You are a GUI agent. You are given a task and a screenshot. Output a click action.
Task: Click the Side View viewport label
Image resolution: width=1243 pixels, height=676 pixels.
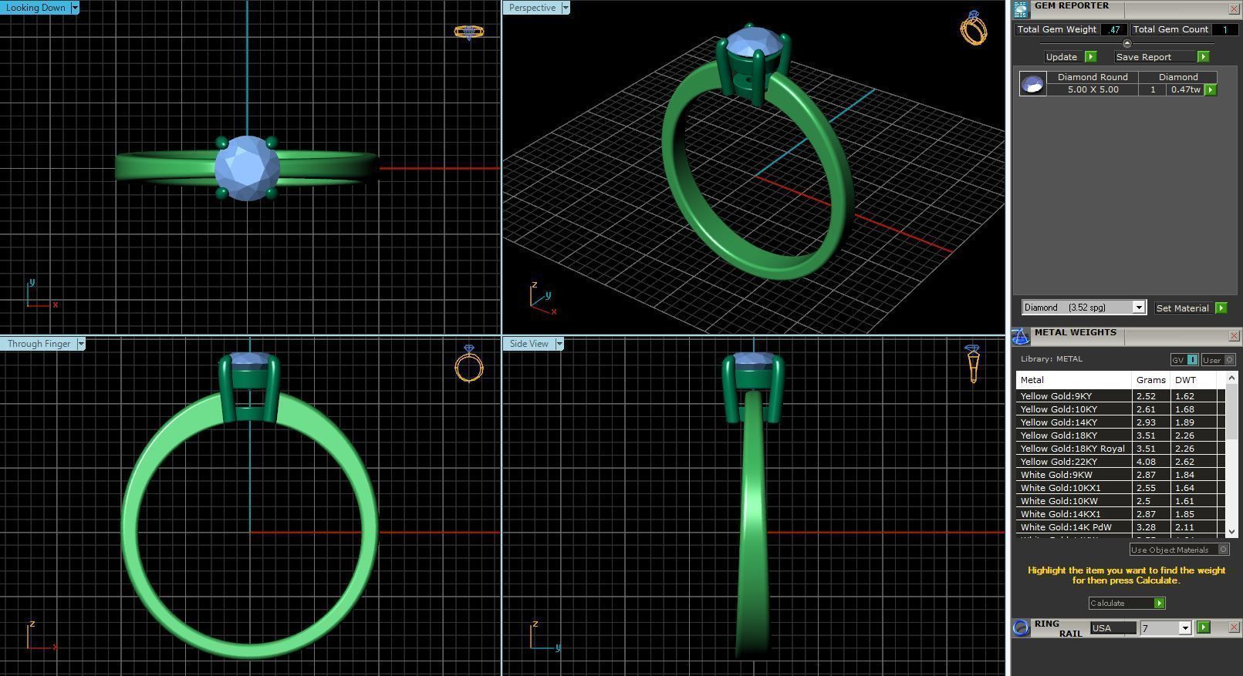[529, 344]
